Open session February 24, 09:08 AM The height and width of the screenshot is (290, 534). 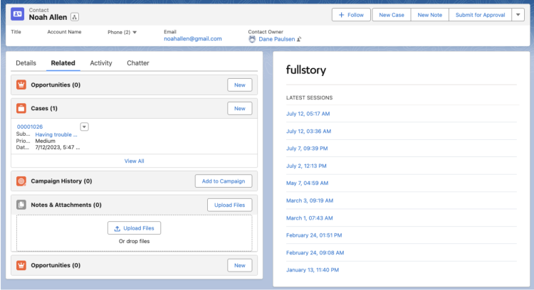315,253
